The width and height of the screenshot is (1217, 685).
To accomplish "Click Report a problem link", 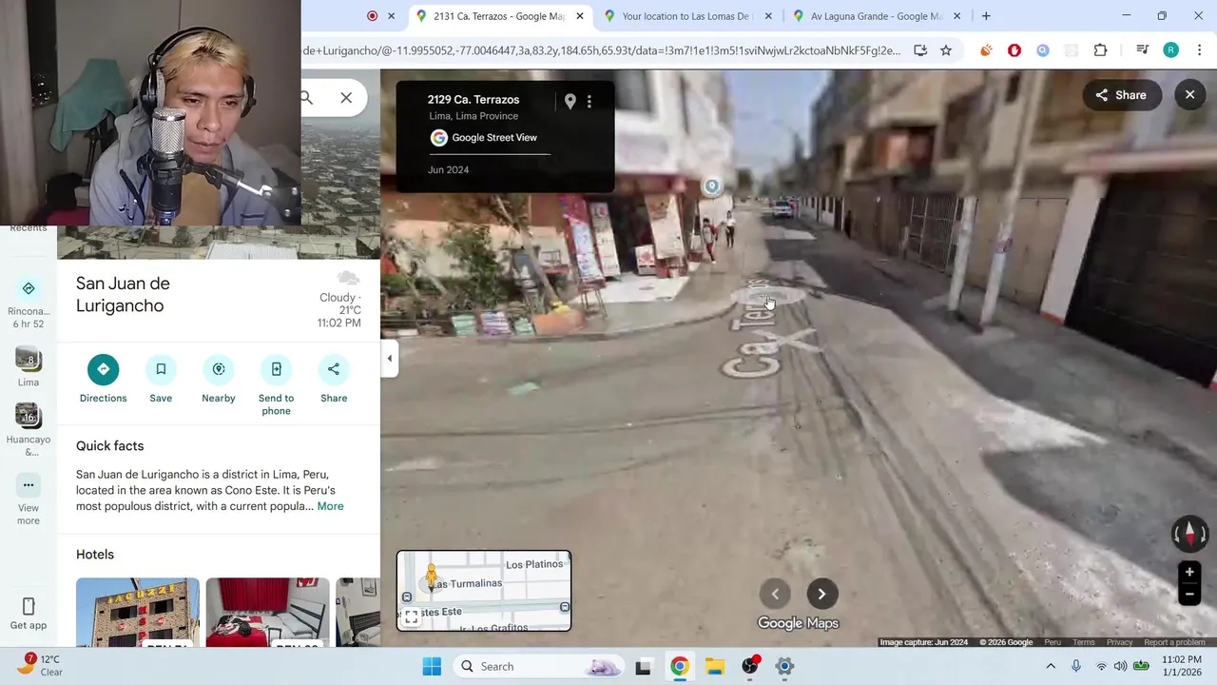I will pos(1174,642).
